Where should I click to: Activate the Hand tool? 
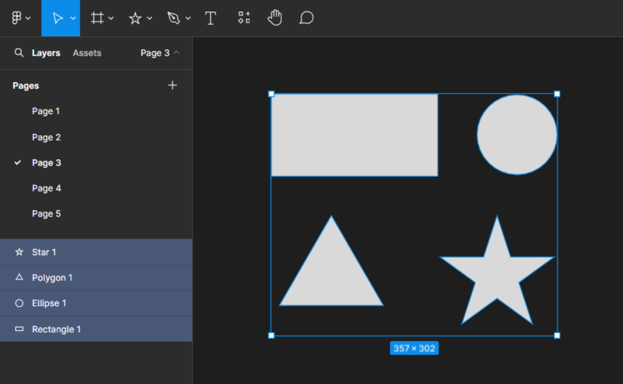pyautogui.click(x=275, y=18)
